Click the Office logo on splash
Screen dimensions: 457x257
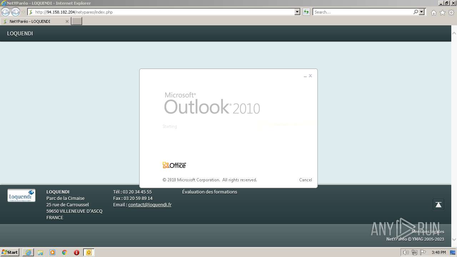tap(174, 165)
